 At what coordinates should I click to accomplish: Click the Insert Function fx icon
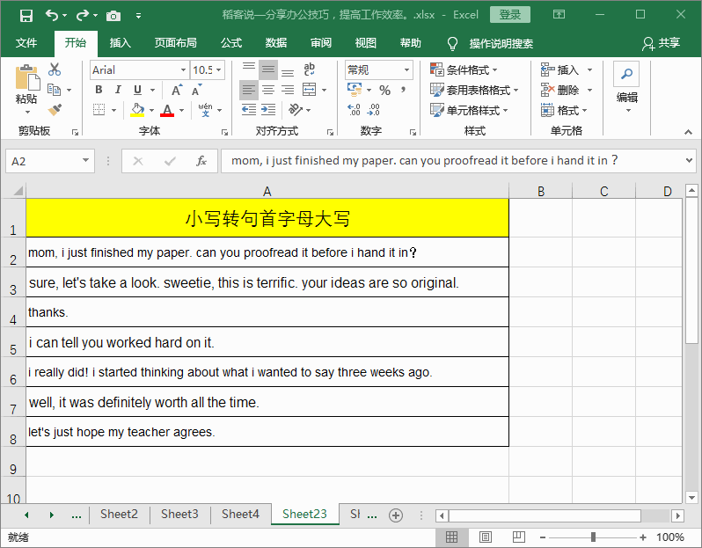click(x=201, y=161)
